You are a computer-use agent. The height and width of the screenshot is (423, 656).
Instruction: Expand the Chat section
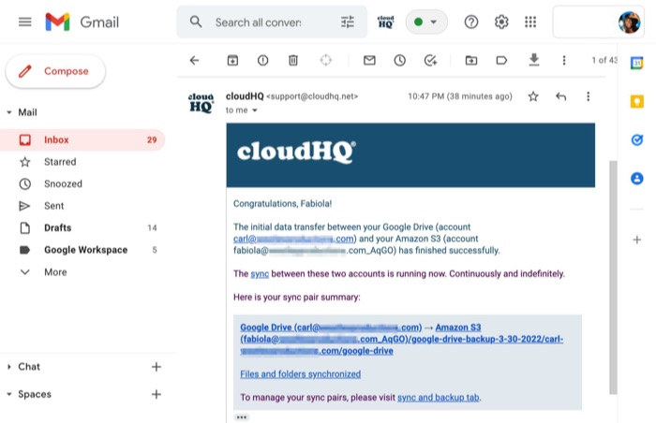9,367
